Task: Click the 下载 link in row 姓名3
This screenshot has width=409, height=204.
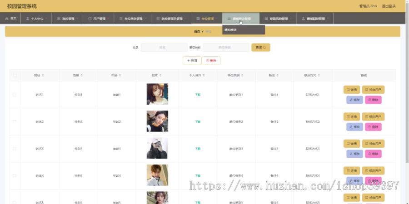Action: click(x=198, y=149)
